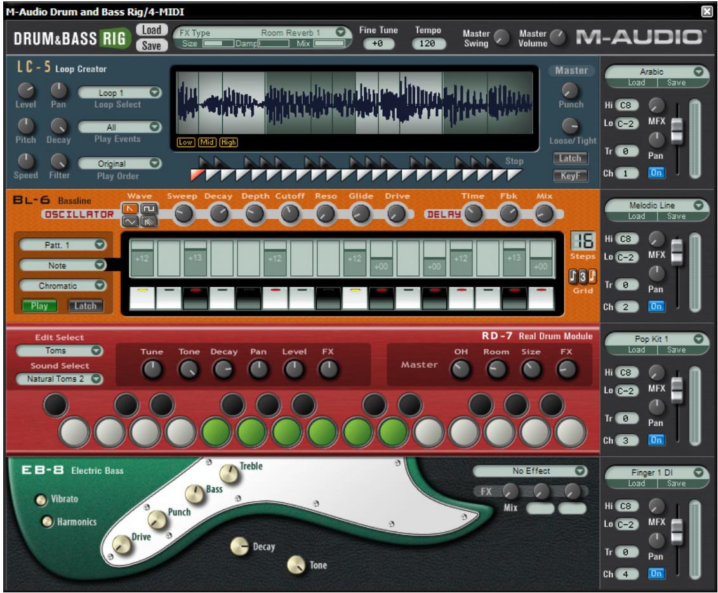Screen dimensions: 718x593
Task: Click the main Load button
Action: click(x=152, y=30)
